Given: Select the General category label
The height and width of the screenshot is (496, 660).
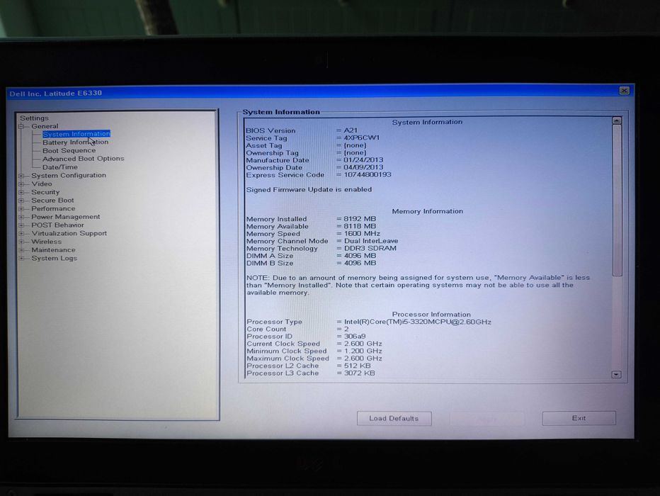Looking at the screenshot, I should [45, 126].
